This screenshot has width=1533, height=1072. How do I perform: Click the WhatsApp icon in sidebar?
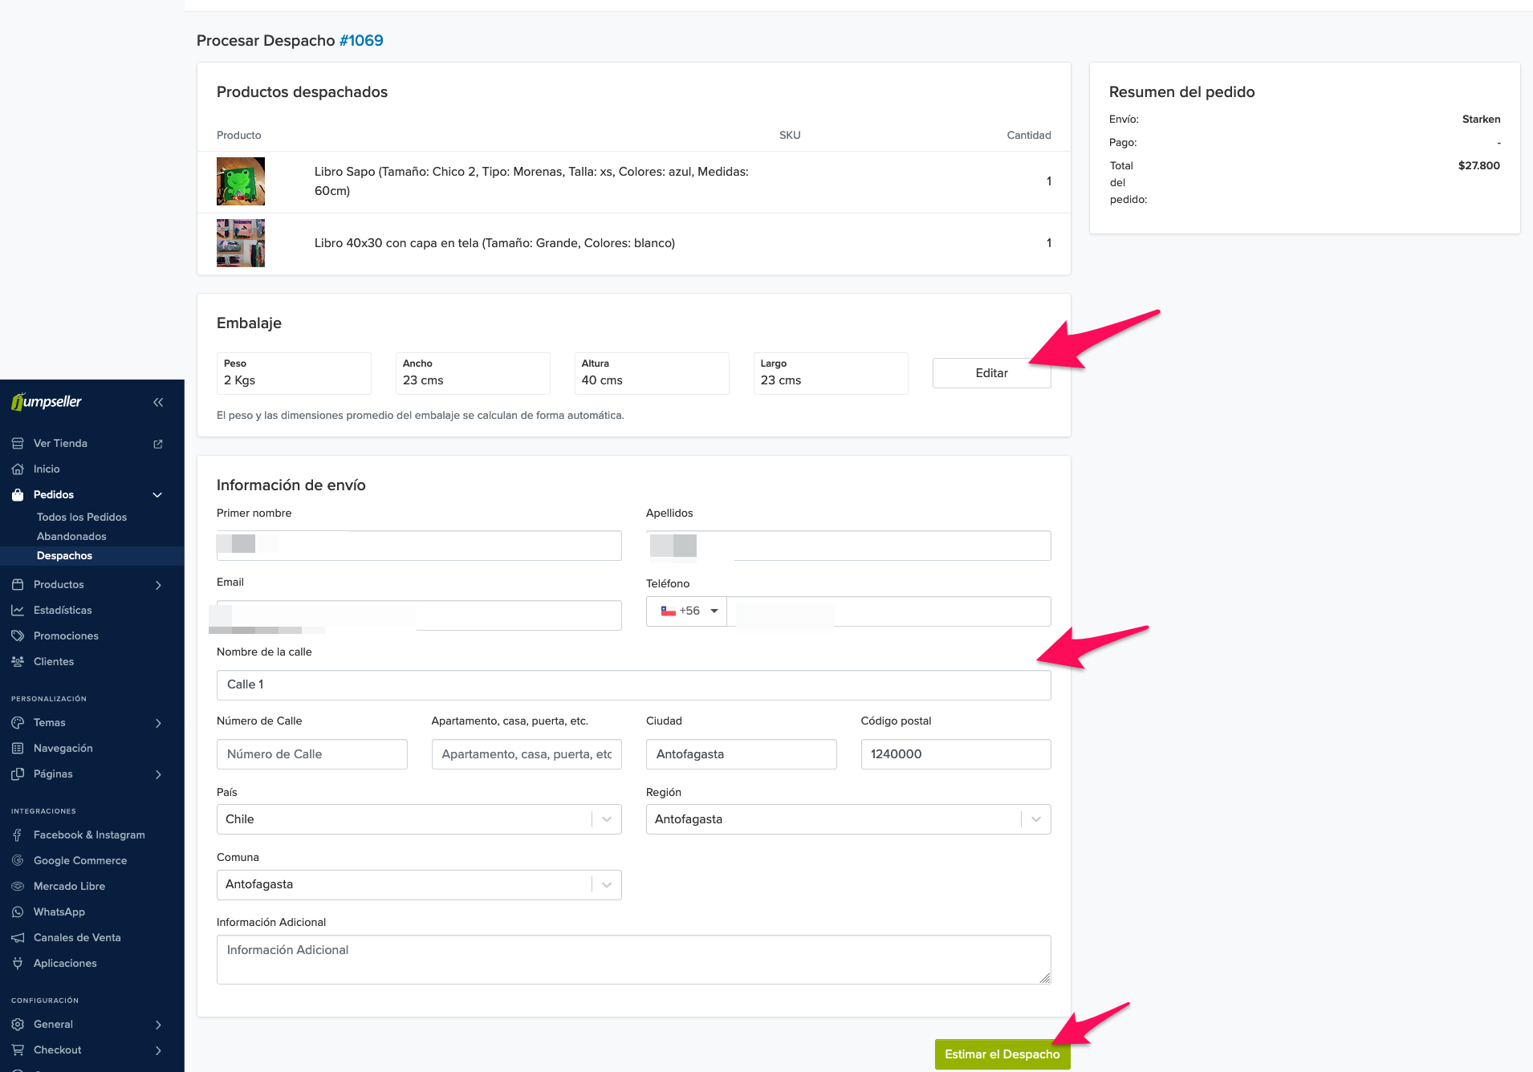click(x=18, y=912)
